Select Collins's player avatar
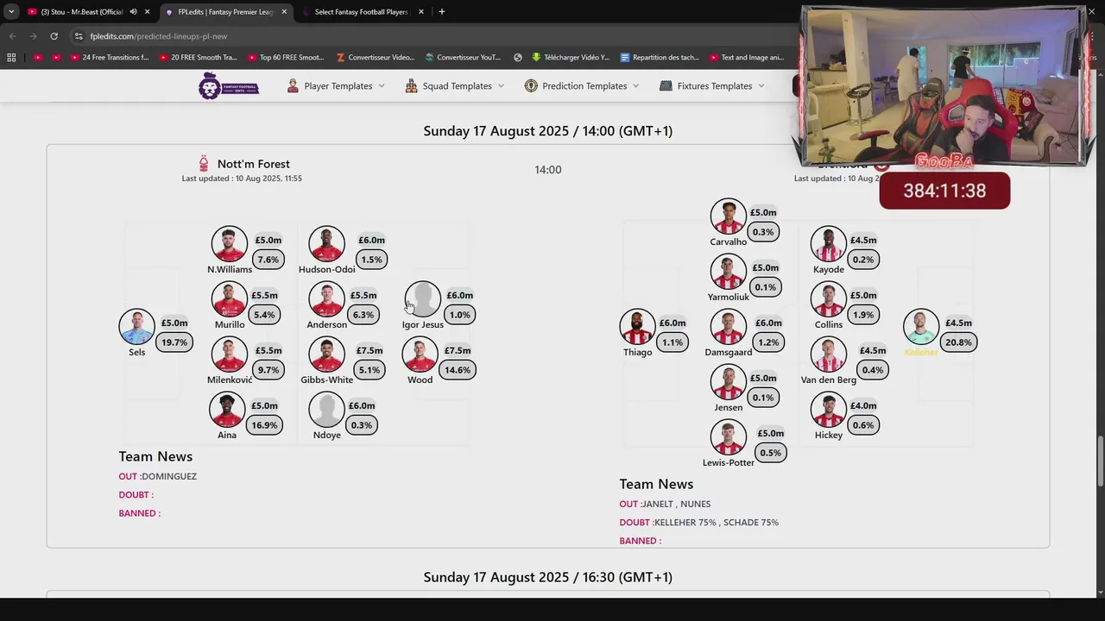1105x621 pixels. (829, 299)
